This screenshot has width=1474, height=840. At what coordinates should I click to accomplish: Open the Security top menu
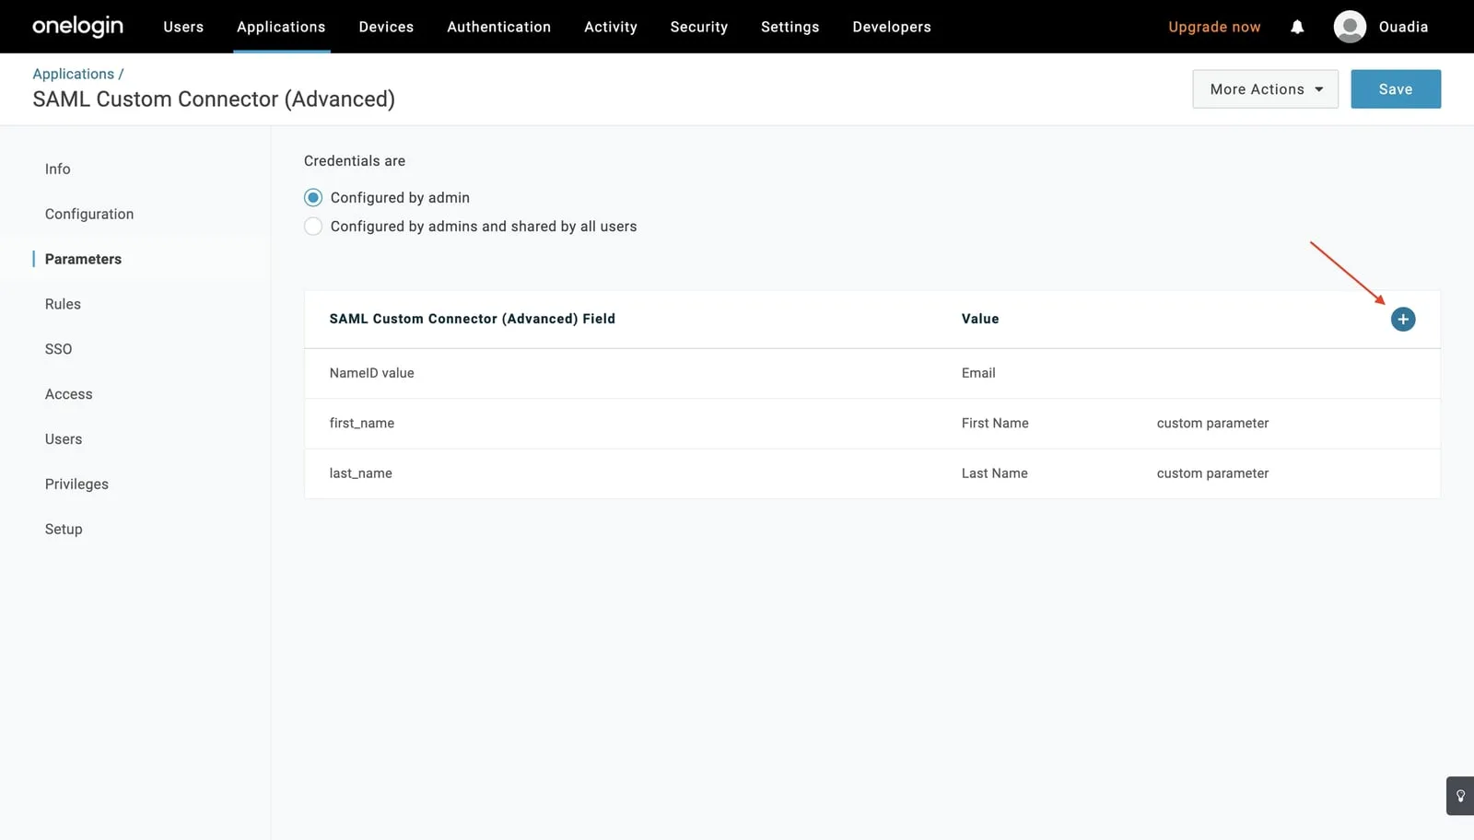[x=699, y=27]
